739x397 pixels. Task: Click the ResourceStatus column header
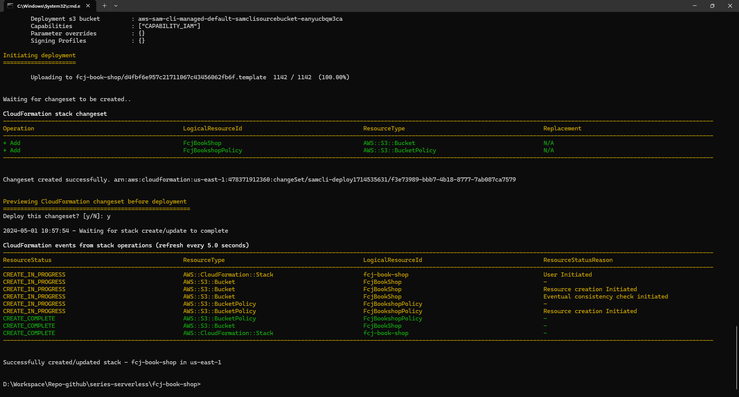[27, 260]
